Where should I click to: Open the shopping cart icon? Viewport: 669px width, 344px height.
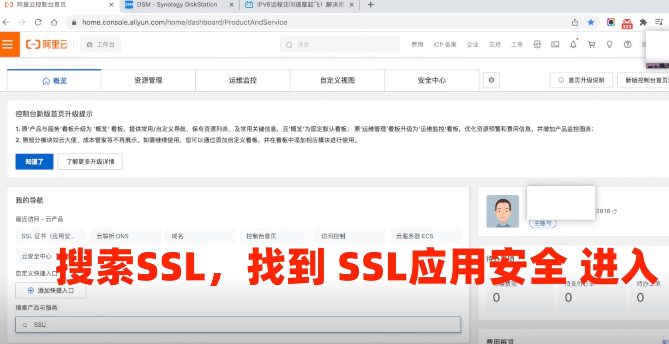pyautogui.click(x=591, y=44)
